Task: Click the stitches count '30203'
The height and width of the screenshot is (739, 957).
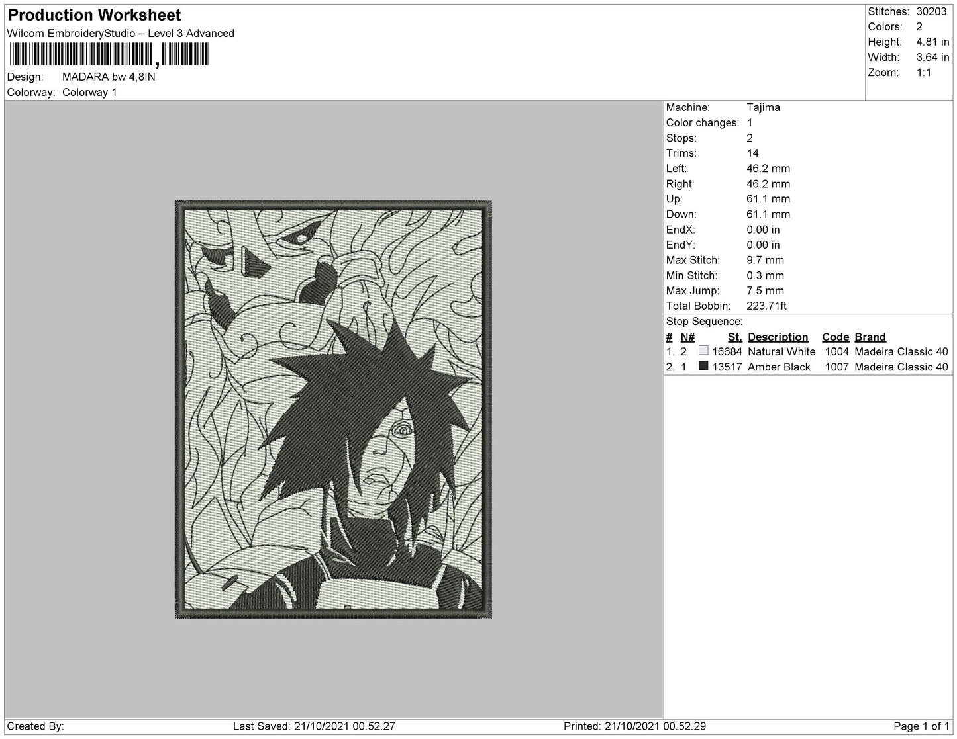Action: pos(931,11)
